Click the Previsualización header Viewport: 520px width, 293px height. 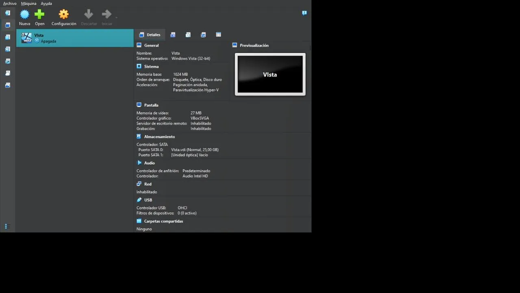[x=254, y=45]
